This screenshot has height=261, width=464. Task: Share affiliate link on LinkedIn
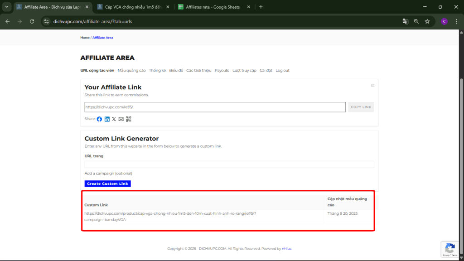[x=107, y=119]
